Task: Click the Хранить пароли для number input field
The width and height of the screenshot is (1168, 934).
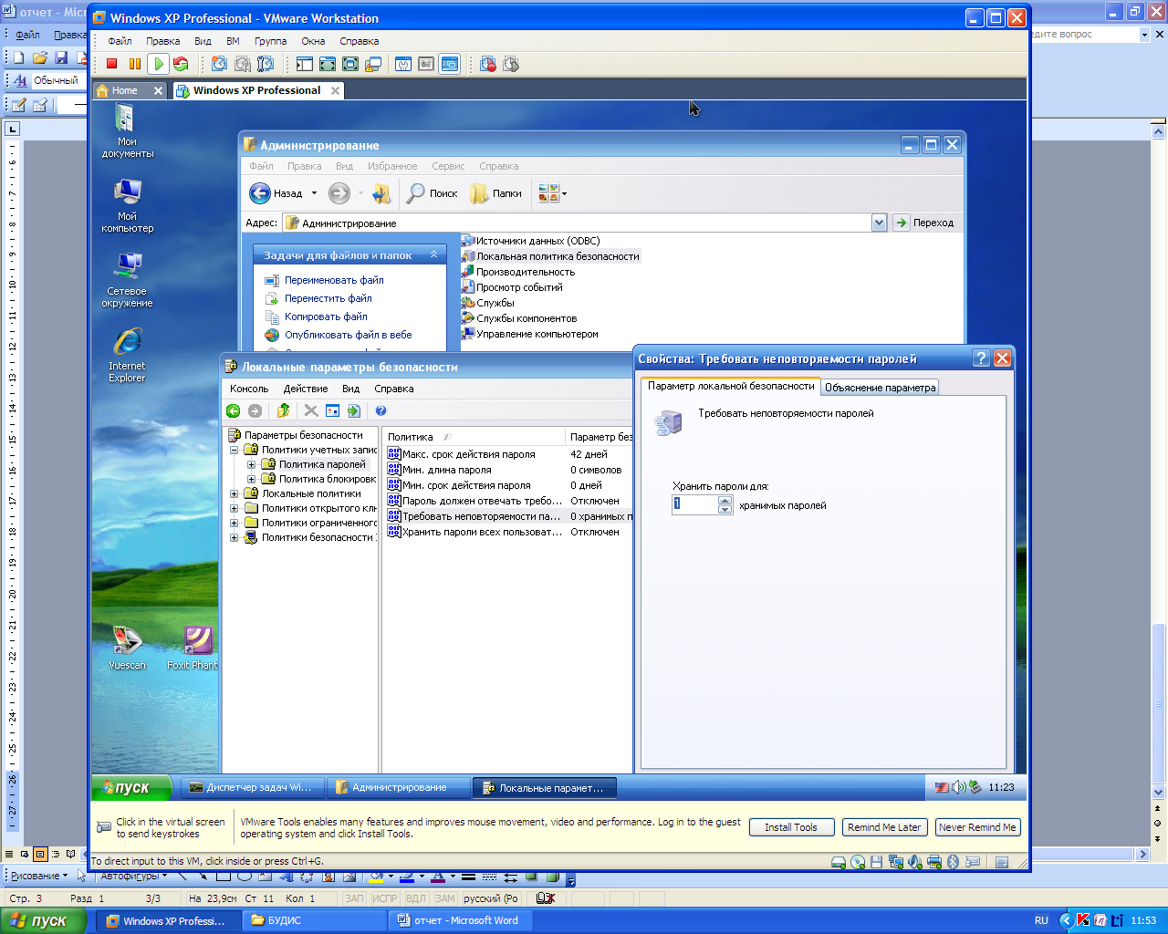Action: click(695, 504)
